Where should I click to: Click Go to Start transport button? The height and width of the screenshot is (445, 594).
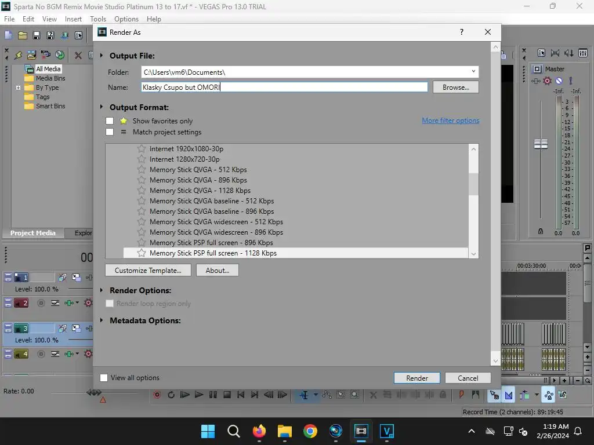(241, 395)
